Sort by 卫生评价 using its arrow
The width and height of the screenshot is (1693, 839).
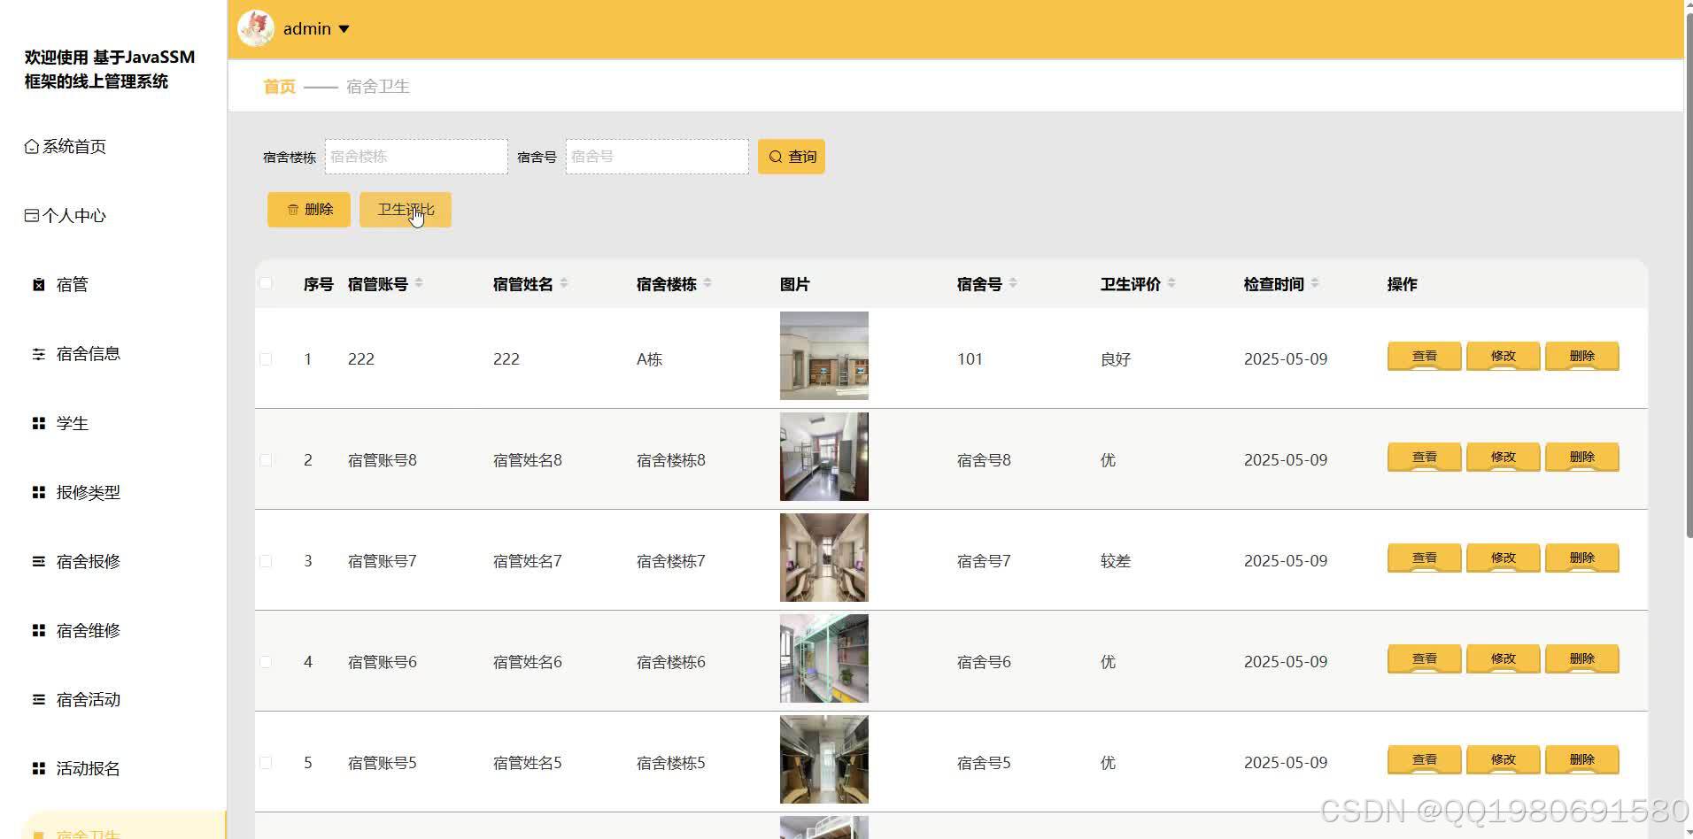1171,283
